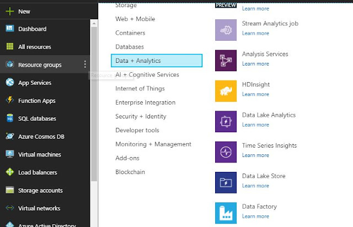Click the sidebar vertical scrollbar
This screenshot has width=353, height=227.
[94, 110]
